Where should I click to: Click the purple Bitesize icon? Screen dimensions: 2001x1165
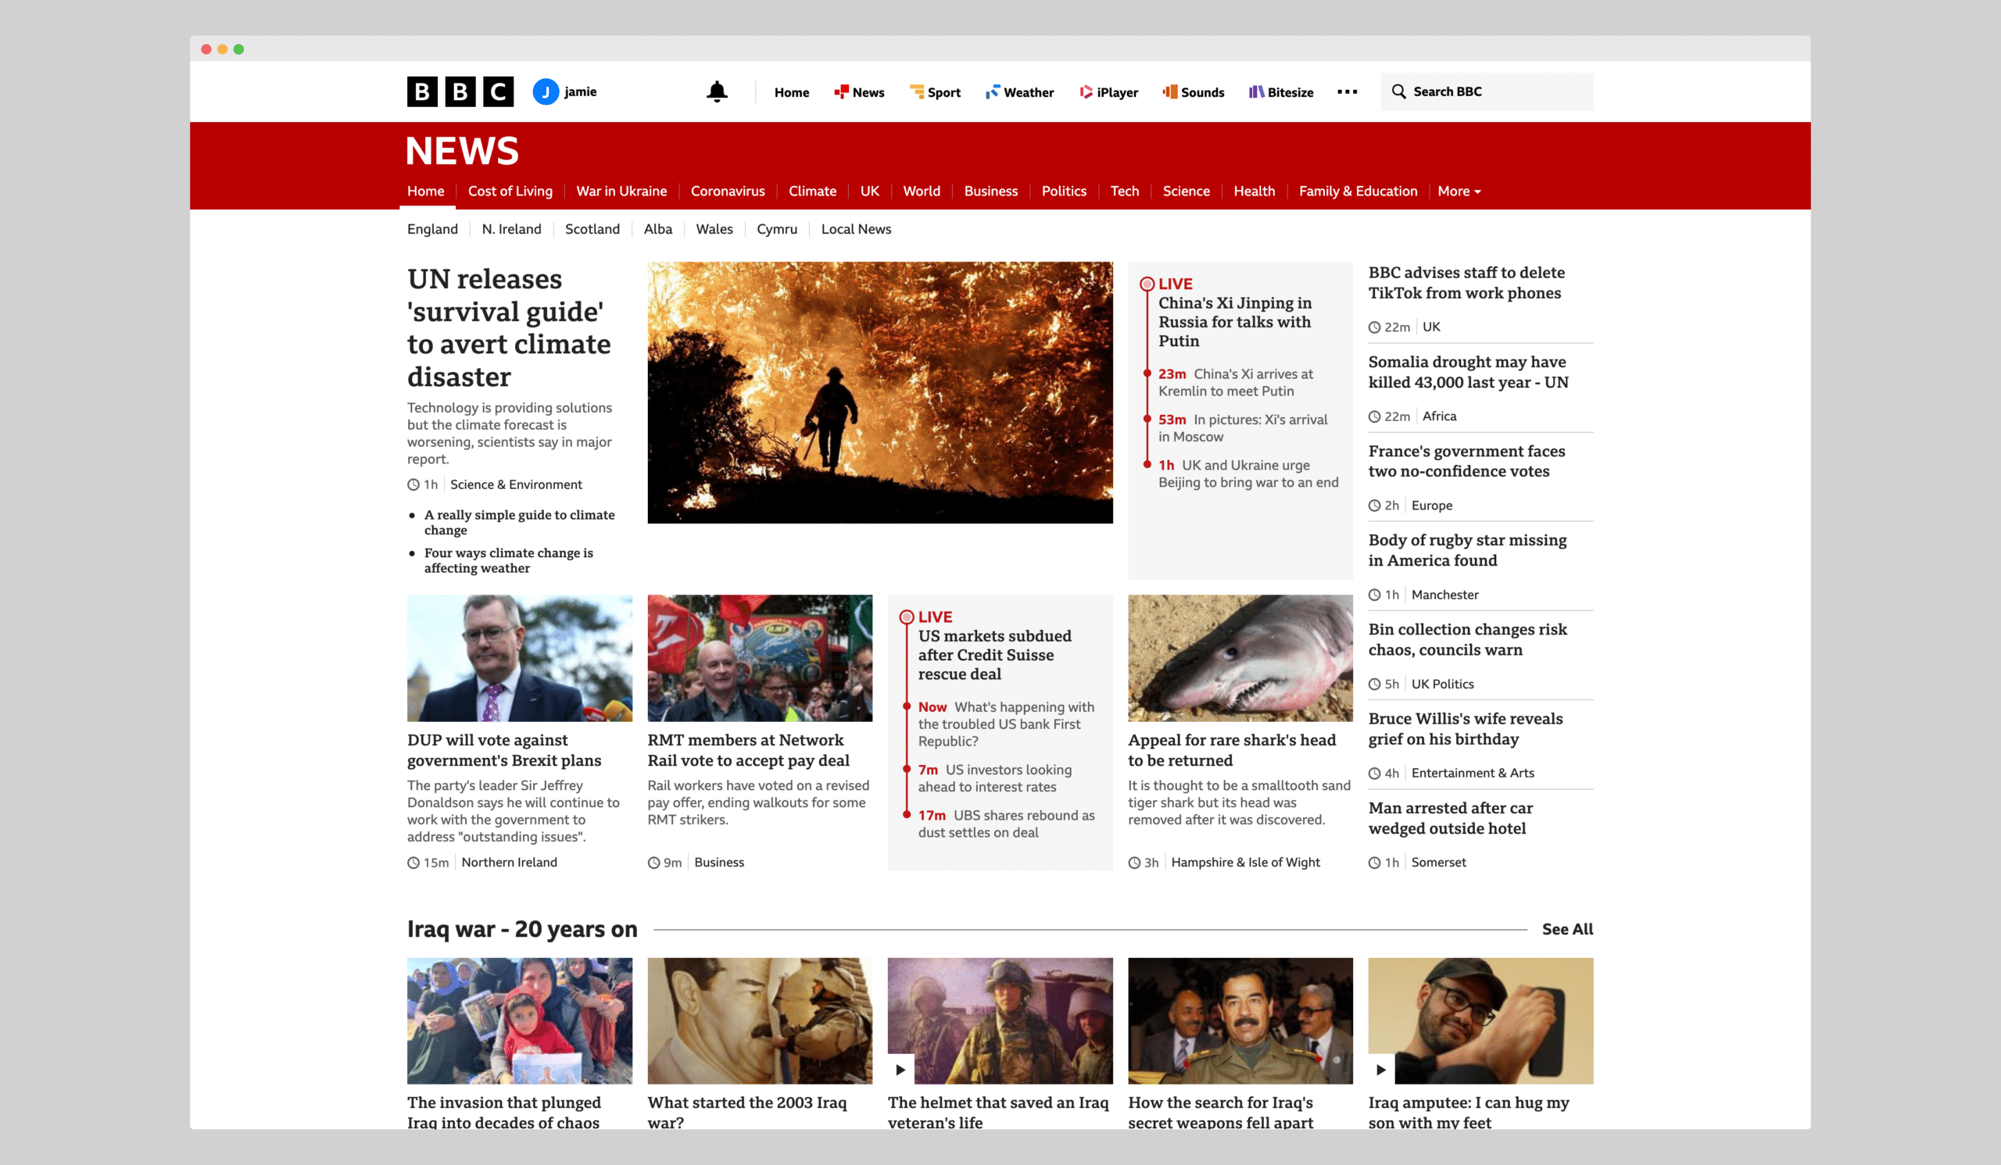[1256, 92]
